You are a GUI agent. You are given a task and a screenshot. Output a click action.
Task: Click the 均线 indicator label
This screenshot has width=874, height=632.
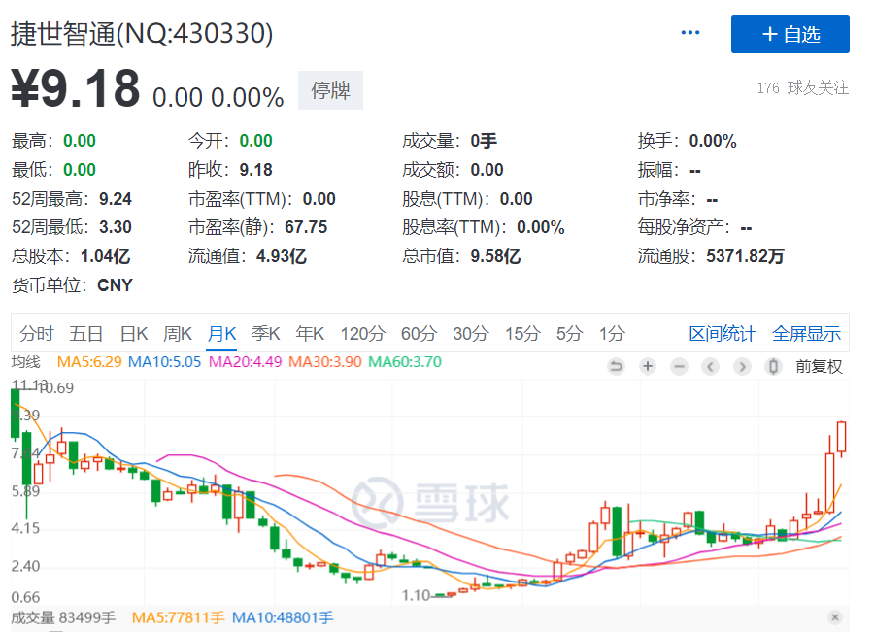pyautogui.click(x=25, y=362)
